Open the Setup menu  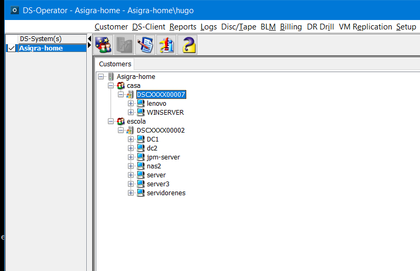pyautogui.click(x=406, y=27)
